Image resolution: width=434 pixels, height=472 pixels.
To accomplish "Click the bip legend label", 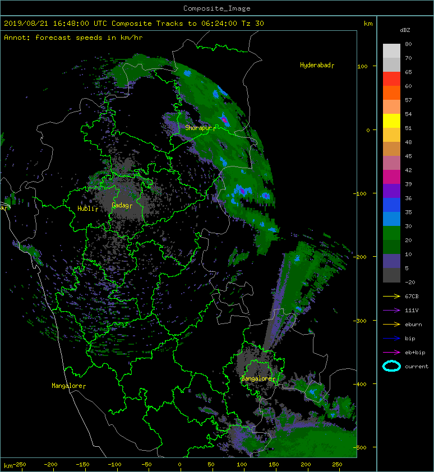I will coord(410,339).
